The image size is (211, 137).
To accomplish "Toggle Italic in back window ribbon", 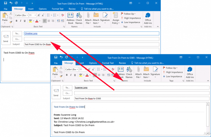I will tap(20, 21).
